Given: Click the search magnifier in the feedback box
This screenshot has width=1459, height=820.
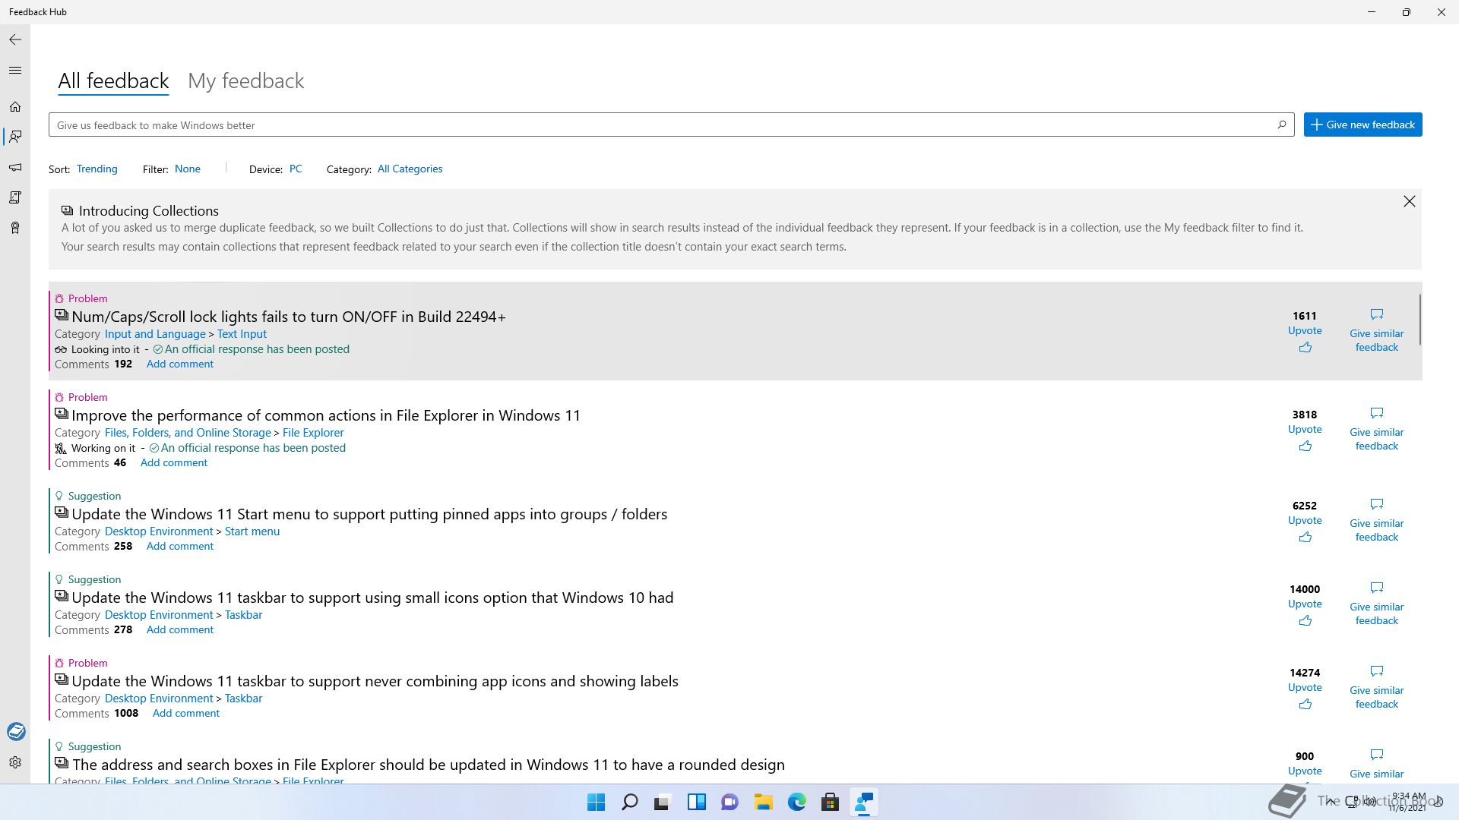Looking at the screenshot, I should click(1282, 125).
